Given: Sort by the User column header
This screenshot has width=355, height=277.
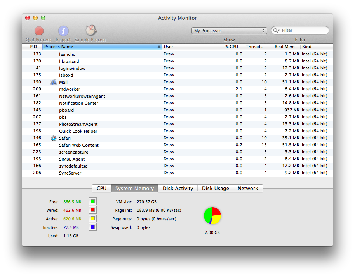Looking at the screenshot, I should click(x=193, y=47).
